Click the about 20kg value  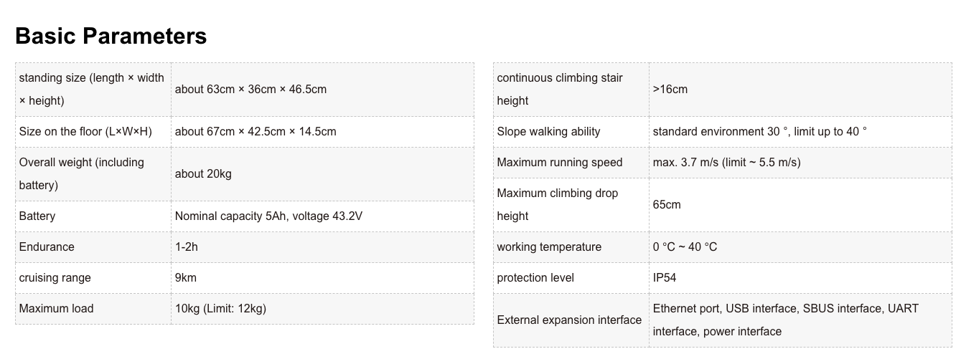pos(203,174)
